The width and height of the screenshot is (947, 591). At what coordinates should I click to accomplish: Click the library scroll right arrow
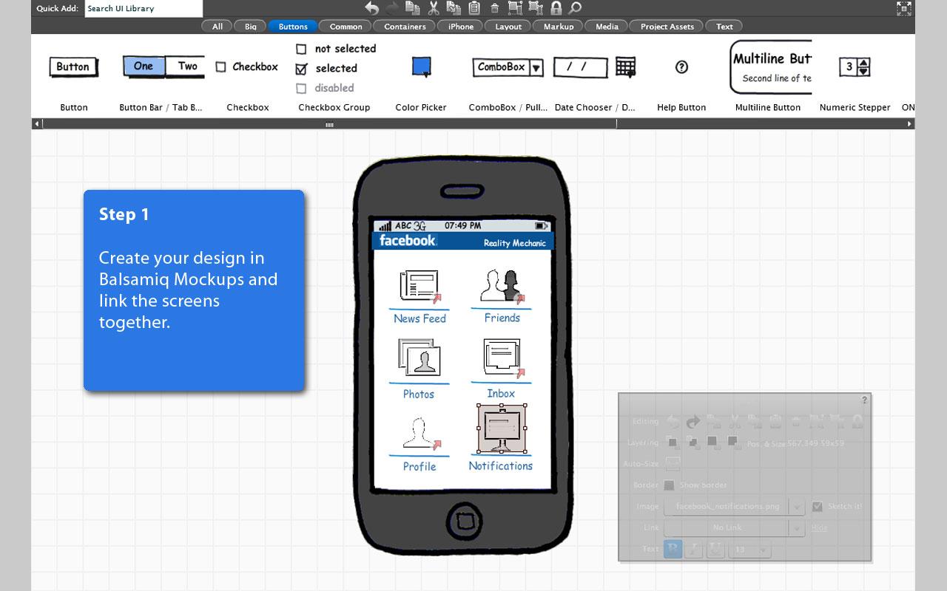tap(910, 124)
